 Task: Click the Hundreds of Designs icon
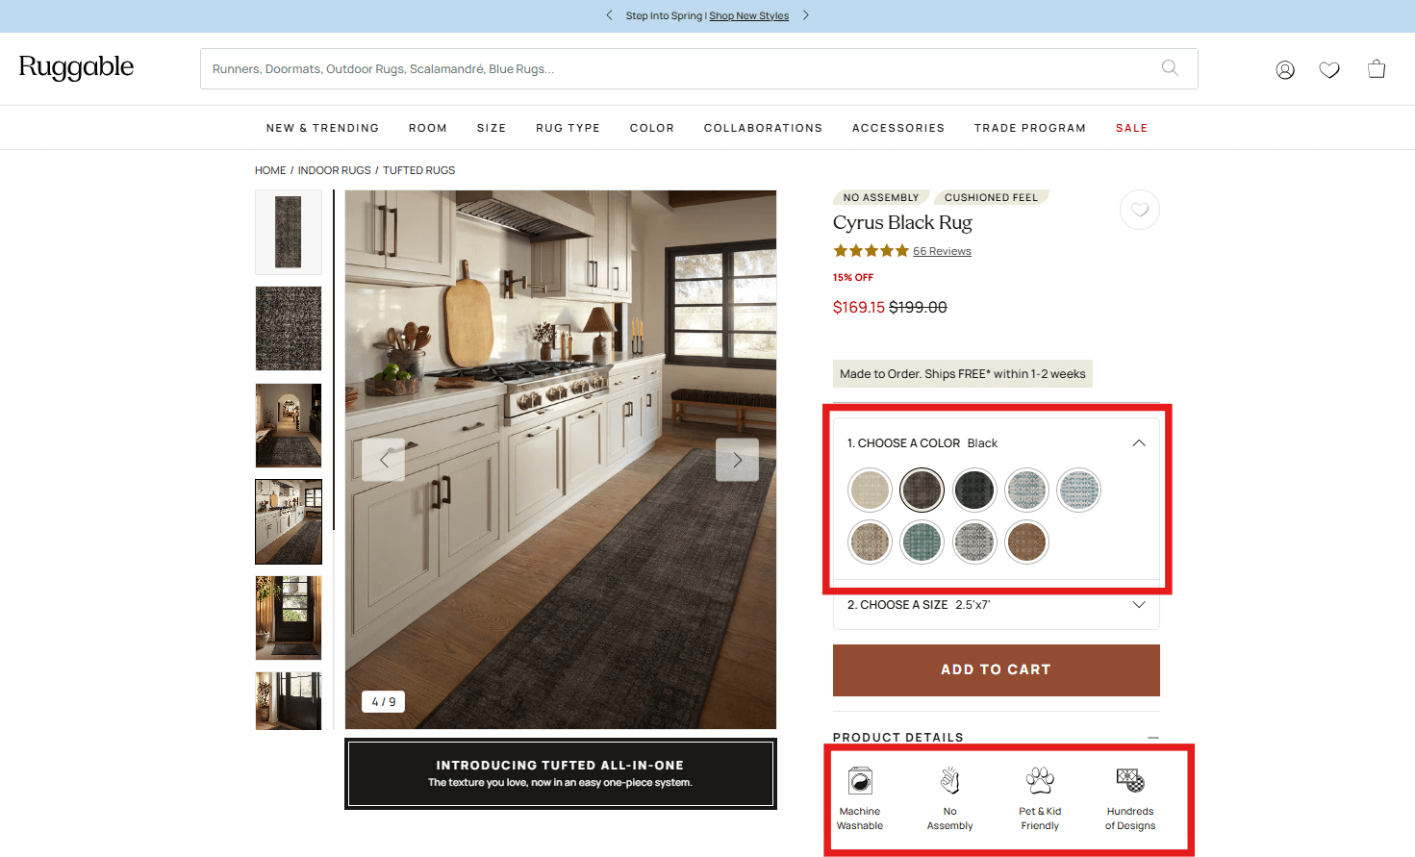point(1129,780)
